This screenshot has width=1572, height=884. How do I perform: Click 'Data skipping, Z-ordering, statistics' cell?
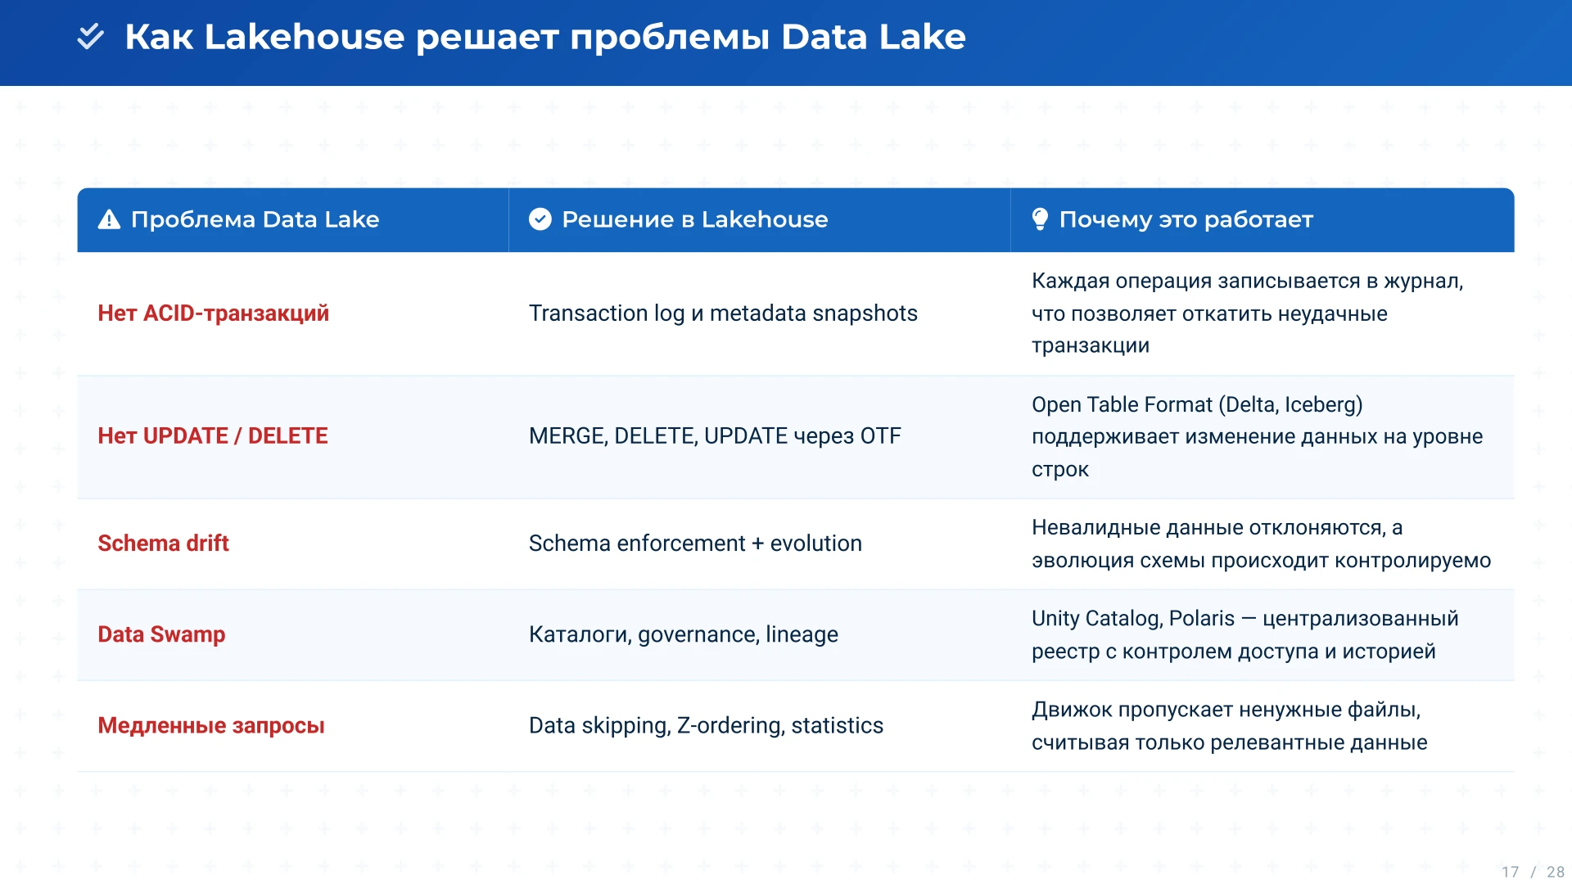pos(705,725)
